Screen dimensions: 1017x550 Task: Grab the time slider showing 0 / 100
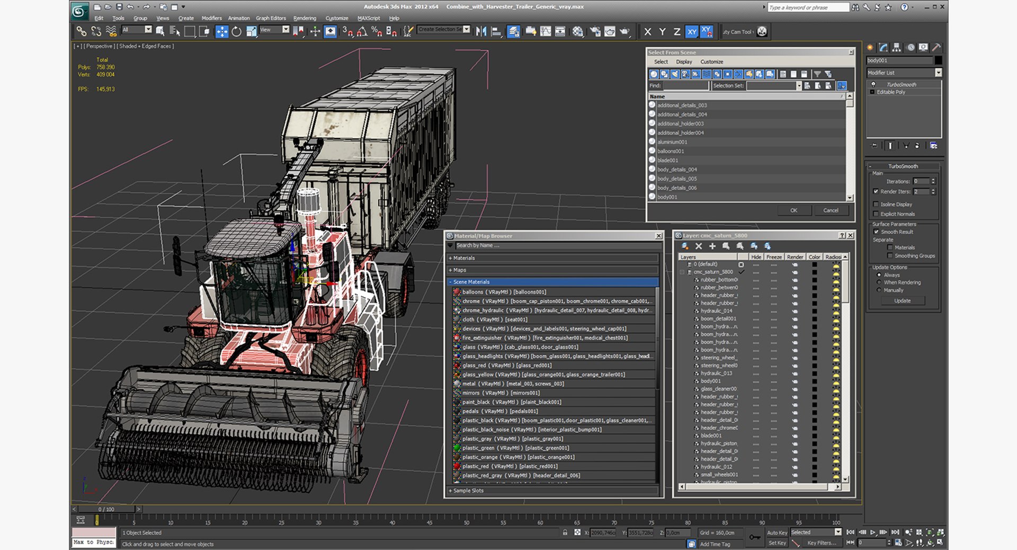pyautogui.click(x=106, y=509)
